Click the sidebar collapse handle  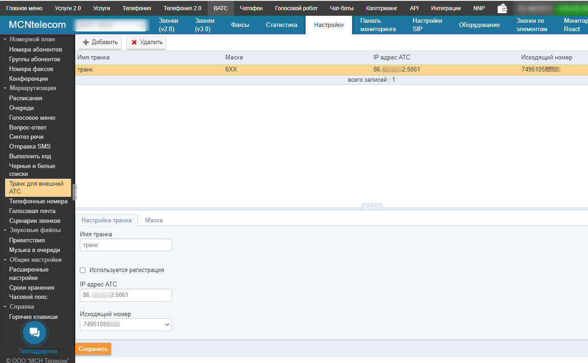(74, 192)
